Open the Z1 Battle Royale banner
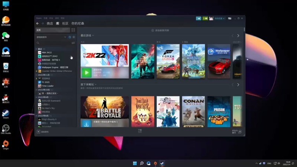Screen dimensions: 297x167 click(x=105, y=107)
